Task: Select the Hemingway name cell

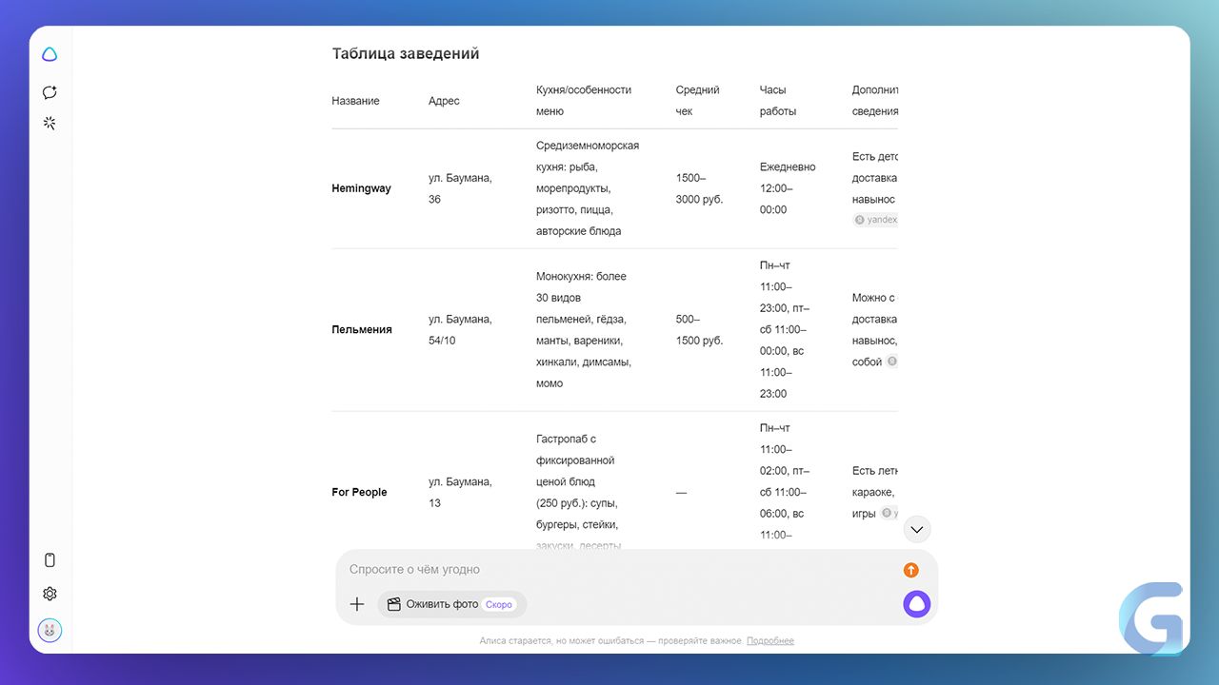Action: pyautogui.click(x=361, y=188)
